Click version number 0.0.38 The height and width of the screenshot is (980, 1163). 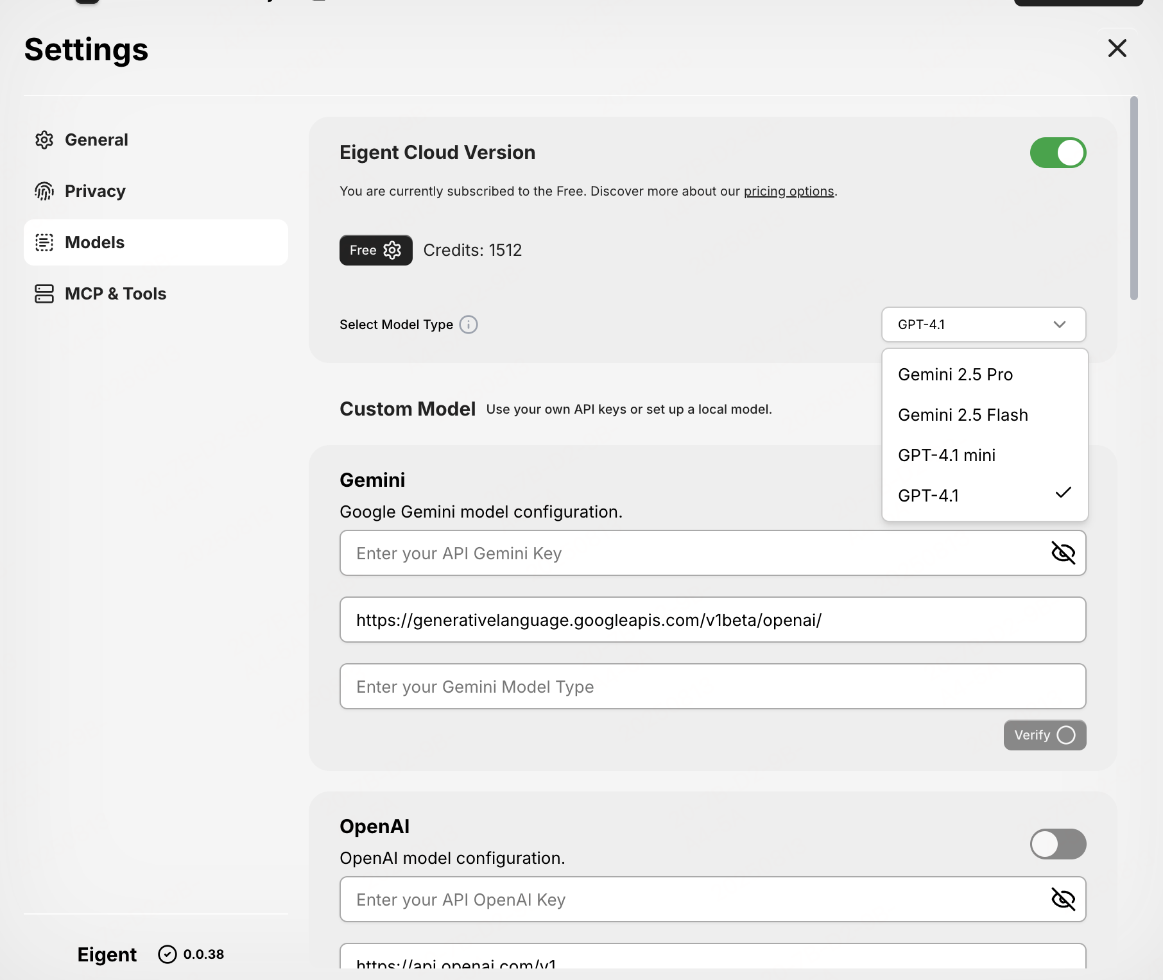tap(203, 954)
